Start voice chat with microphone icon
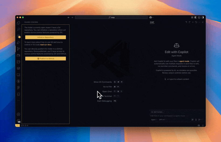The height and width of the screenshot is (142, 221). click(196, 120)
